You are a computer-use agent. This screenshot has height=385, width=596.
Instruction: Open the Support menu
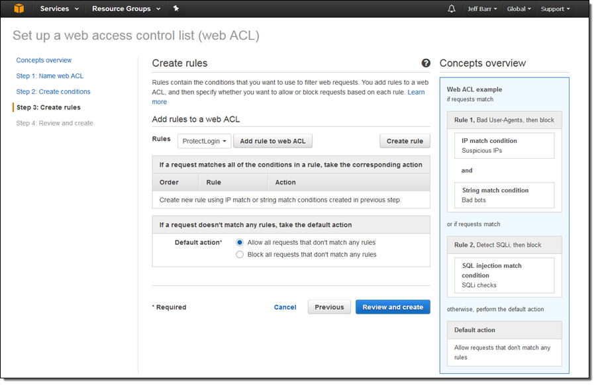pos(555,9)
